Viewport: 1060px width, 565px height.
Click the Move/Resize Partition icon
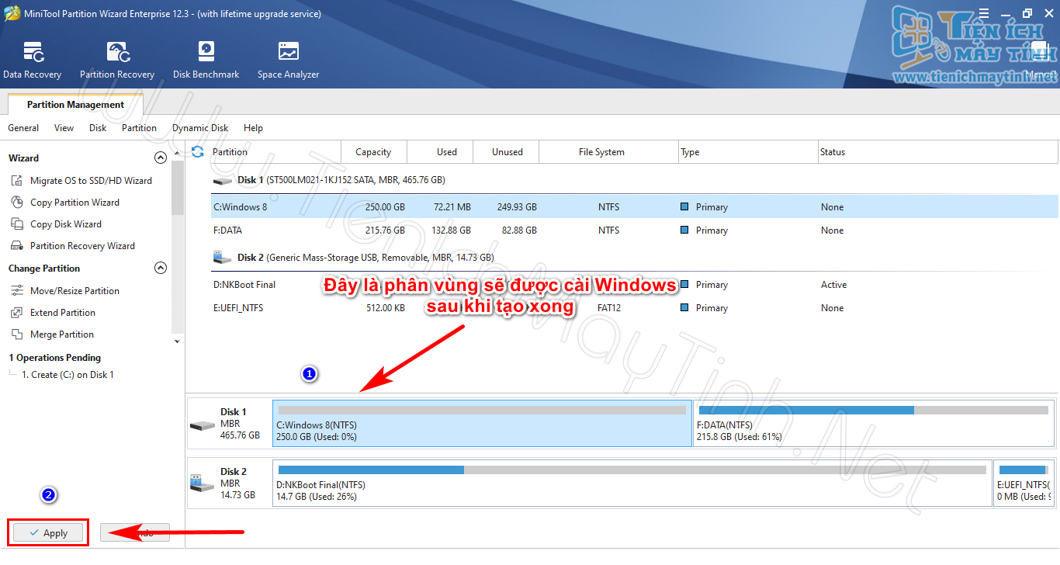tap(17, 290)
